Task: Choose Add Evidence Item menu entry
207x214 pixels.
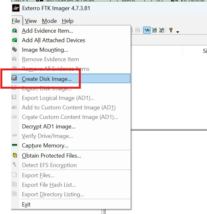Action: click(x=48, y=31)
